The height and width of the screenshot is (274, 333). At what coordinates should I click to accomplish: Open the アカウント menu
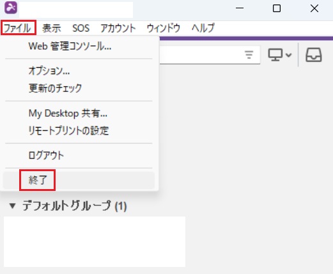click(118, 28)
